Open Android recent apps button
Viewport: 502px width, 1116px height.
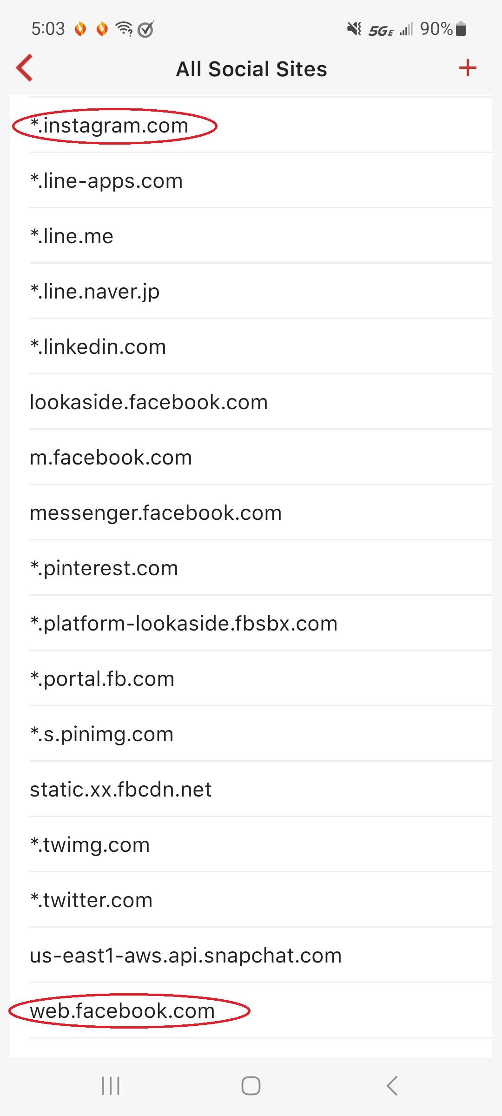point(111,1086)
